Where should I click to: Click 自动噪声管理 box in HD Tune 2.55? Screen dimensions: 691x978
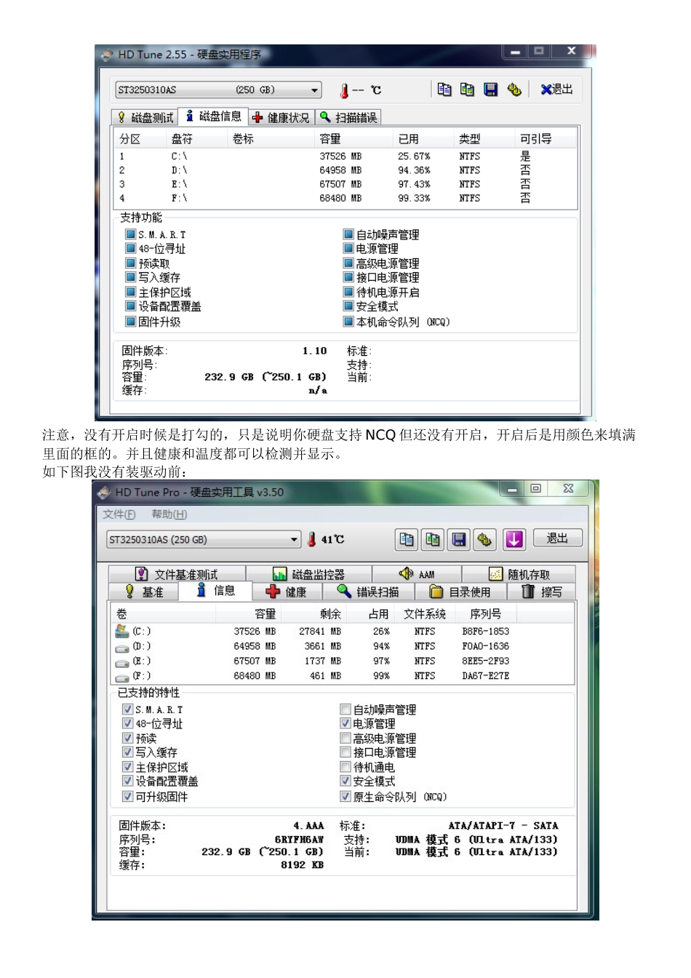(348, 234)
